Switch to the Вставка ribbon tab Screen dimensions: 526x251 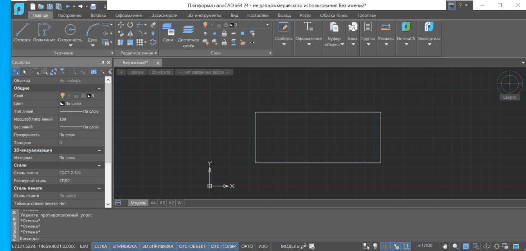point(98,15)
